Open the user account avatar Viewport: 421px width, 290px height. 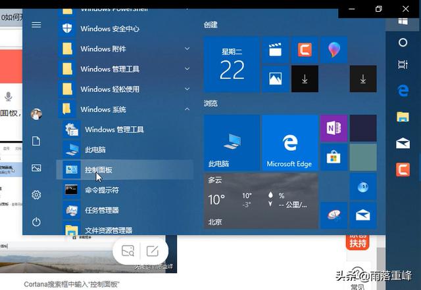pos(36,114)
